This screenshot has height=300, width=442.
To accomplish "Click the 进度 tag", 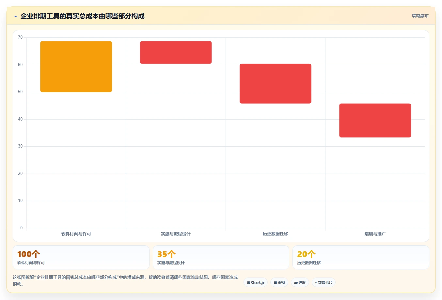I will (x=300, y=282).
